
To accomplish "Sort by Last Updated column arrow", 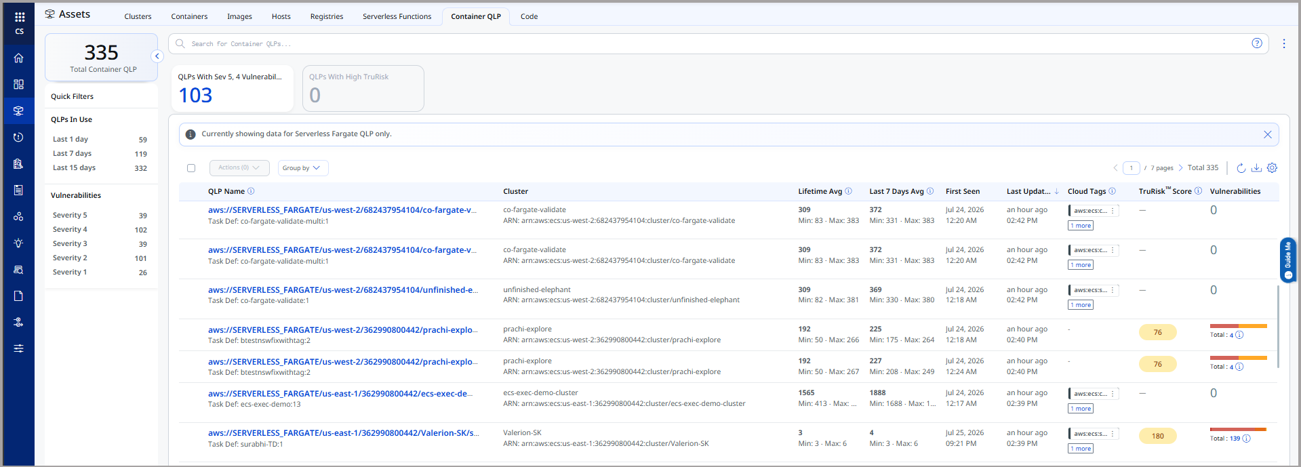I will (1057, 191).
